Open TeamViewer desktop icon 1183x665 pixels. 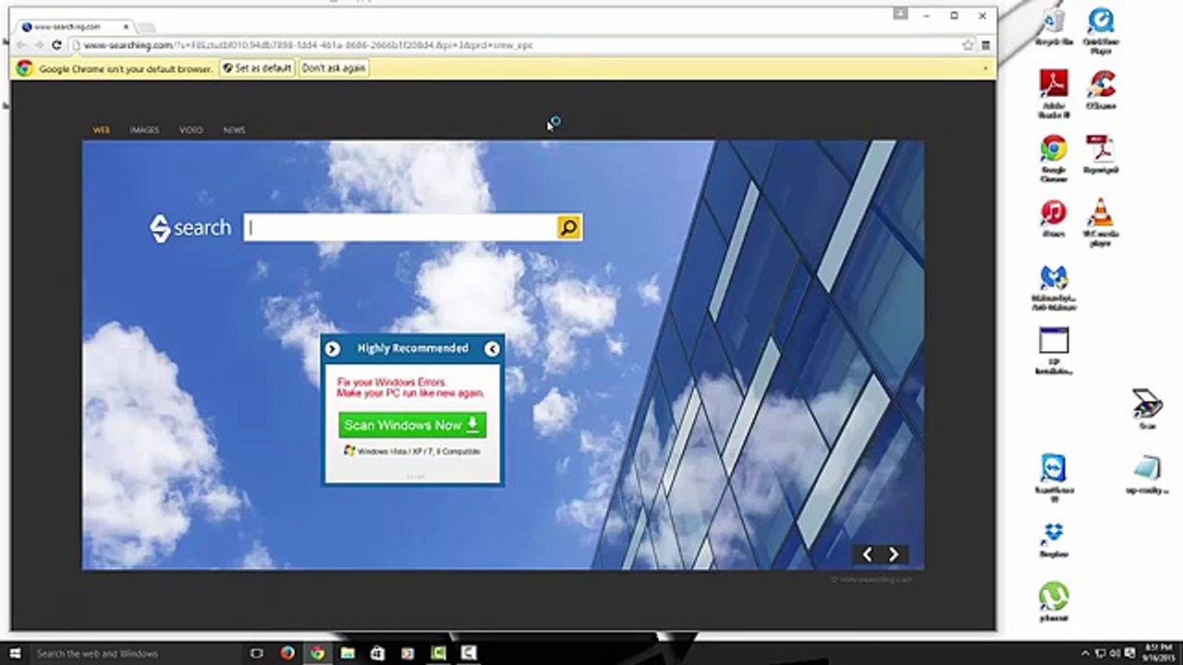pos(1054,477)
